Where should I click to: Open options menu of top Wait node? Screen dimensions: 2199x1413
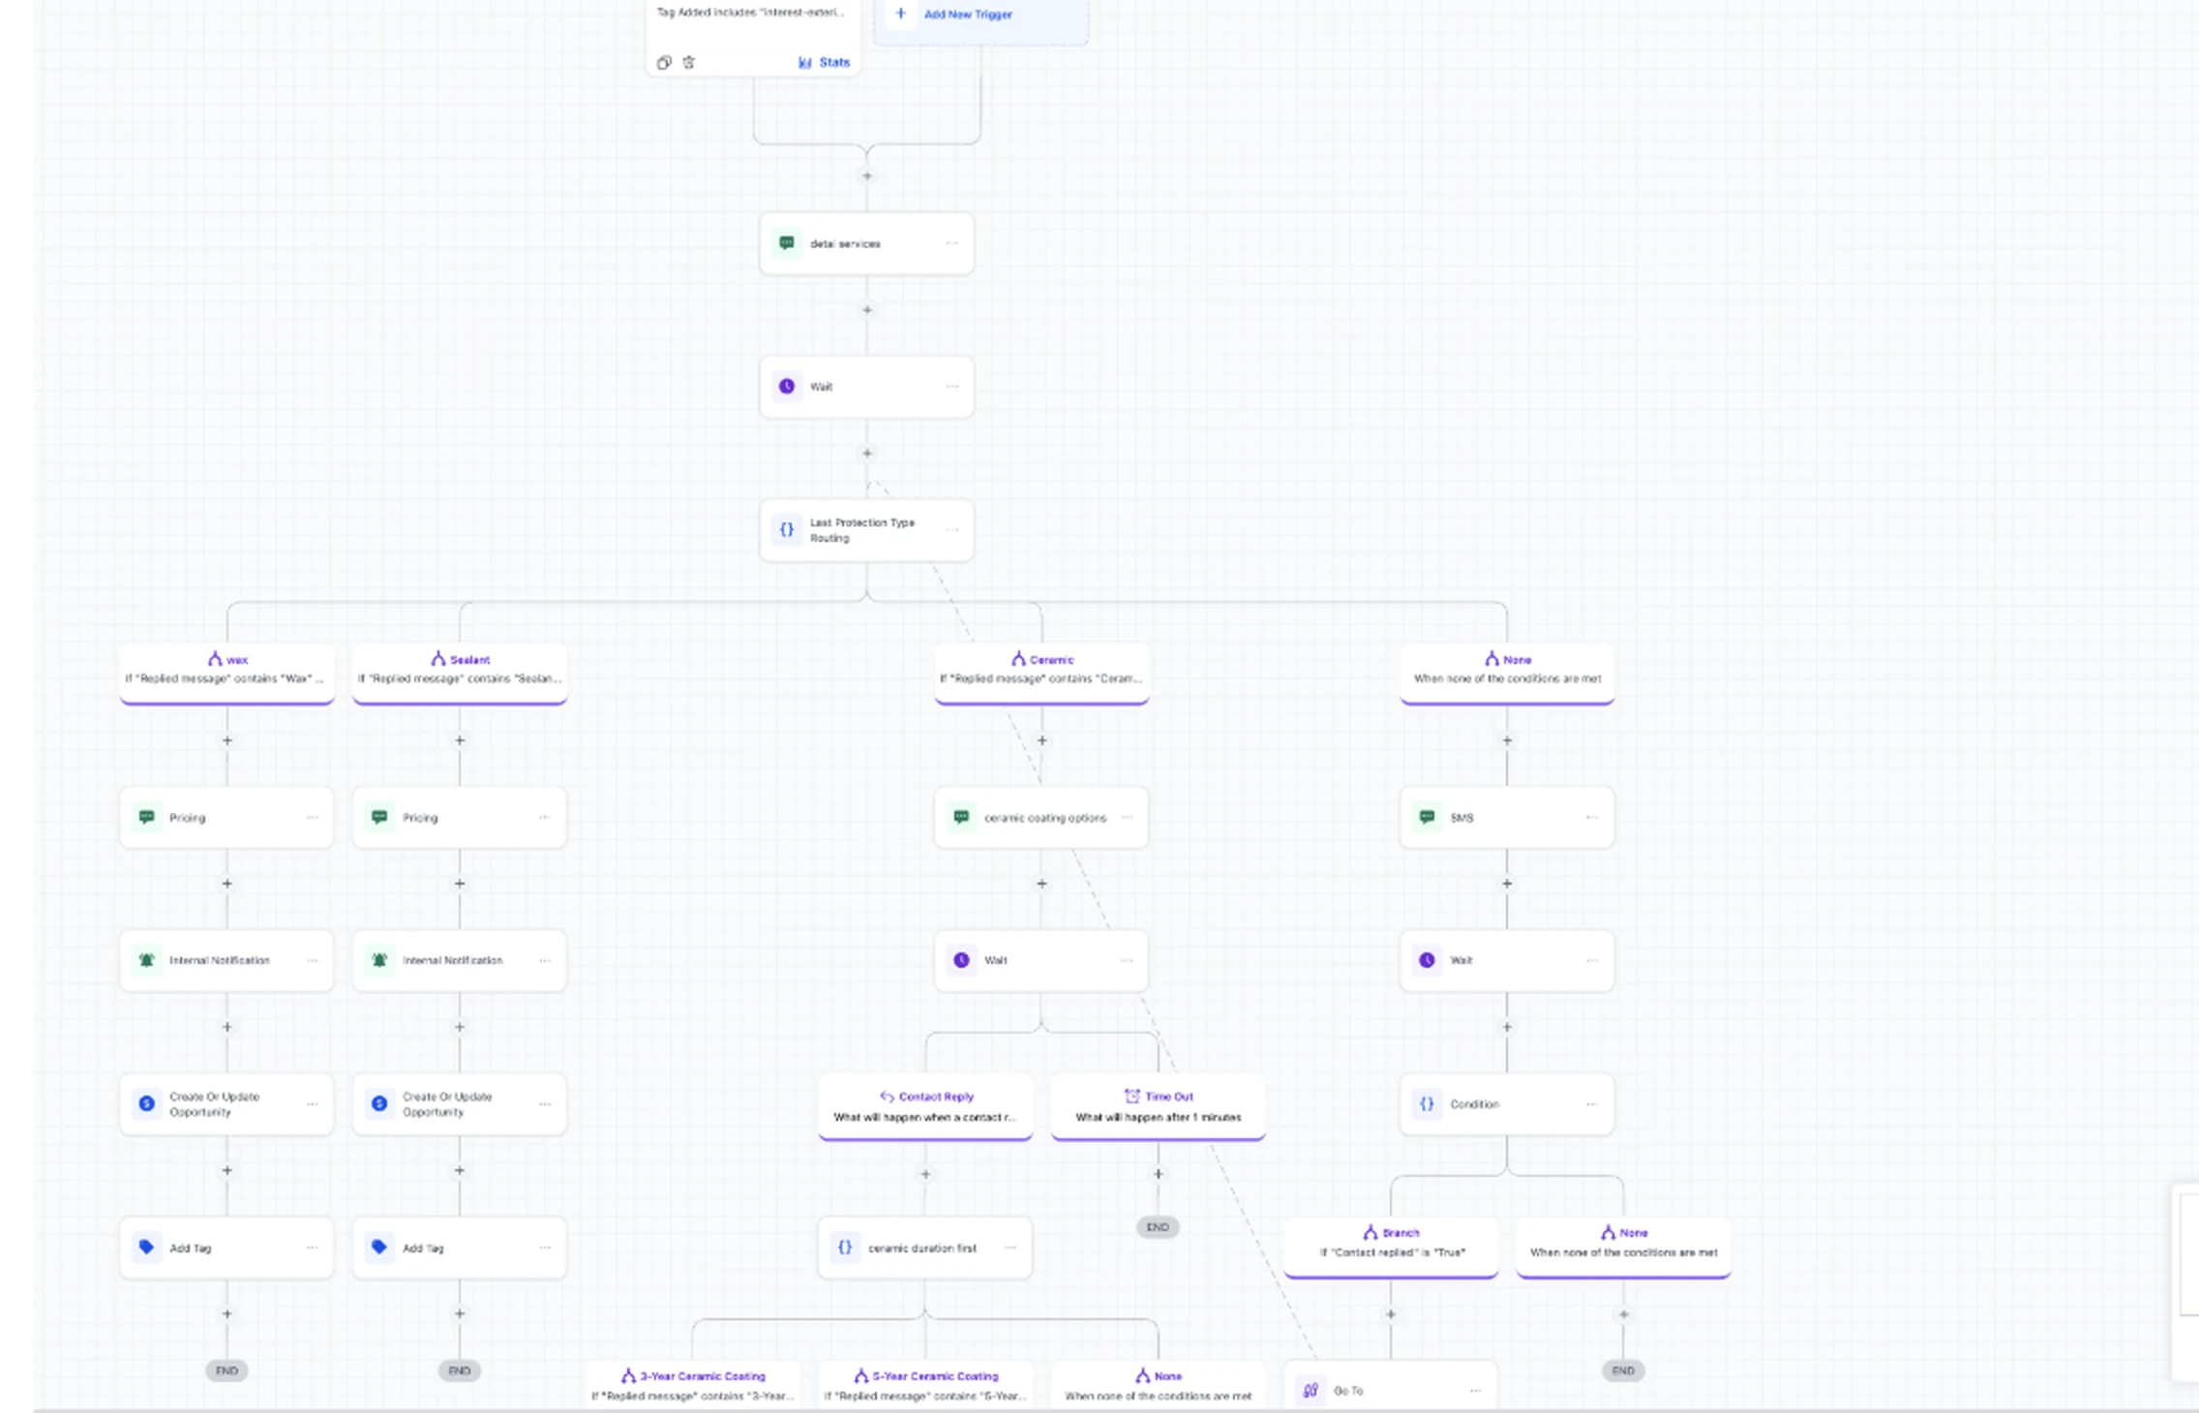coord(952,386)
